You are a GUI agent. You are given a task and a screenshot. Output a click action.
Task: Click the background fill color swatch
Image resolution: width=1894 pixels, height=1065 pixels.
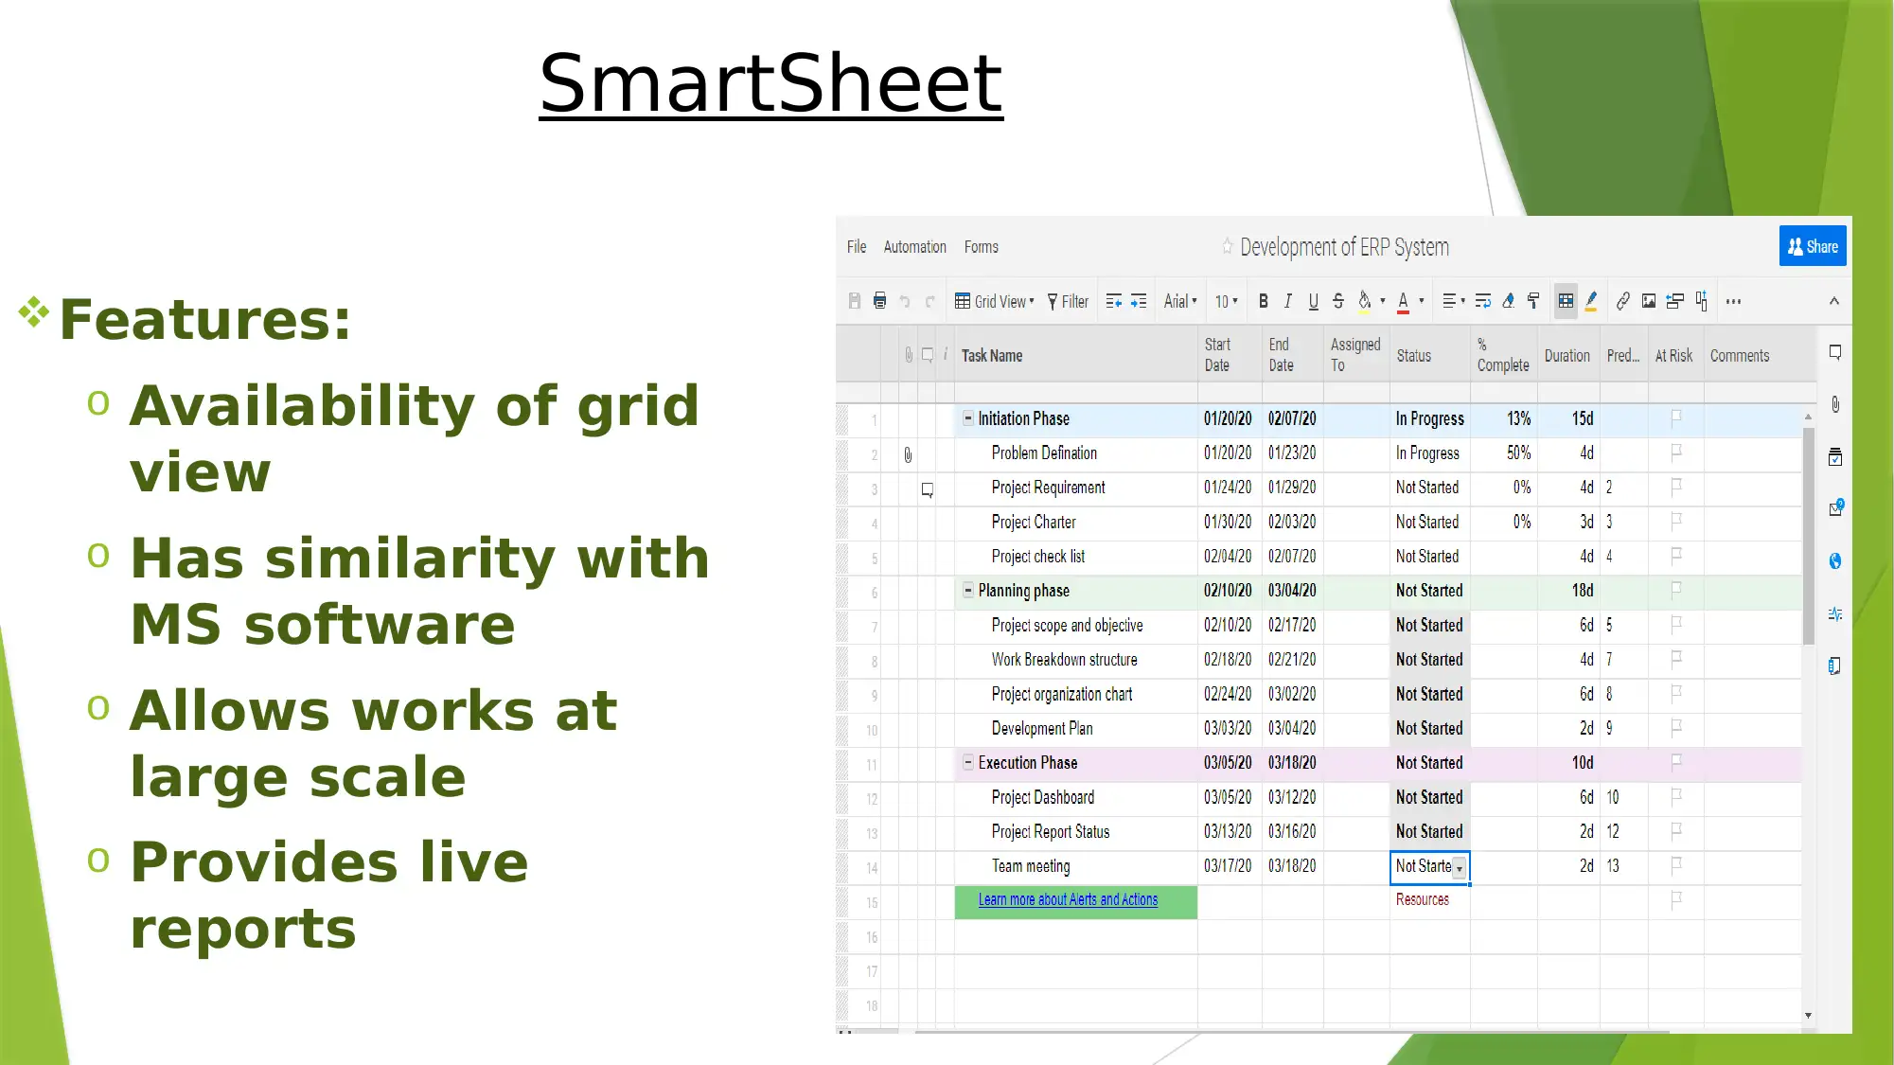(1364, 301)
